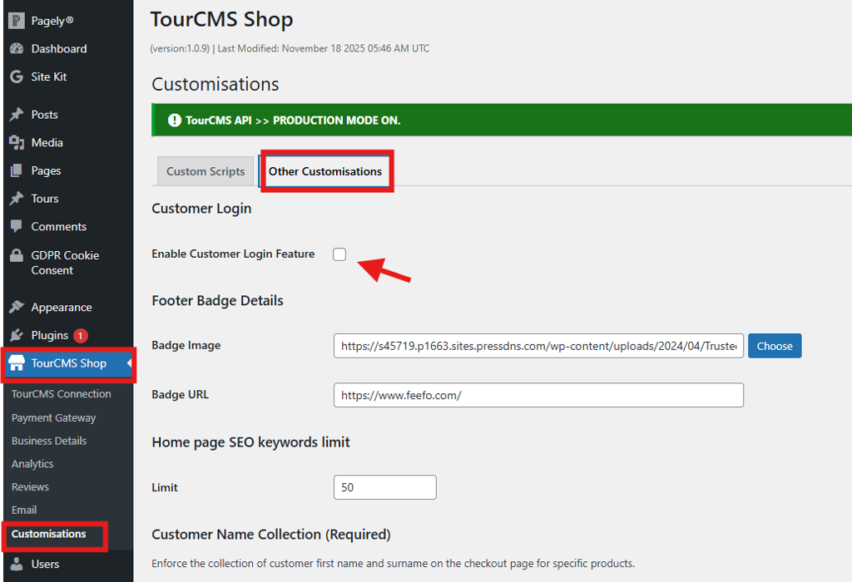The height and width of the screenshot is (582, 852).
Task: Enable the Customer Login Feature checkbox
Action: click(x=339, y=254)
